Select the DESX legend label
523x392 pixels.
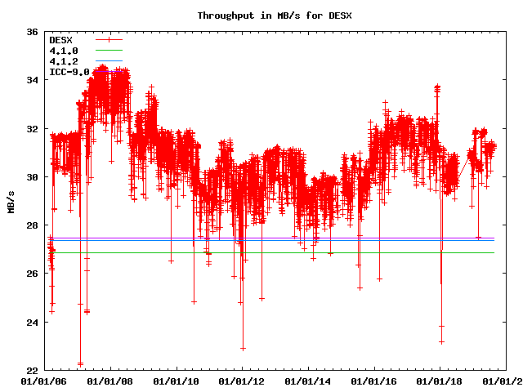tap(61, 39)
